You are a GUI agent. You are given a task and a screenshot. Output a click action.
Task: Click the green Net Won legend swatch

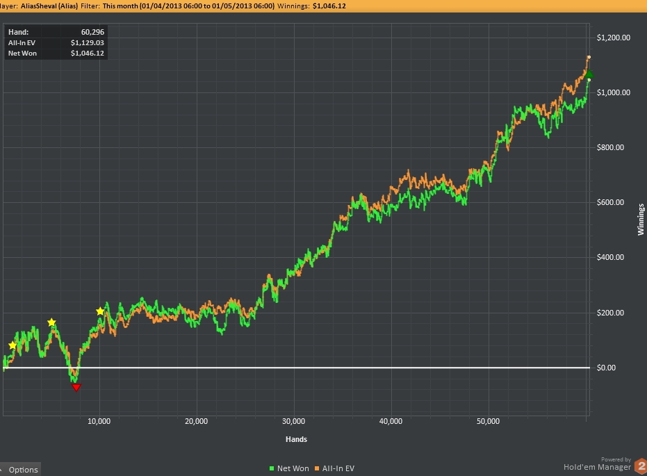coord(271,468)
